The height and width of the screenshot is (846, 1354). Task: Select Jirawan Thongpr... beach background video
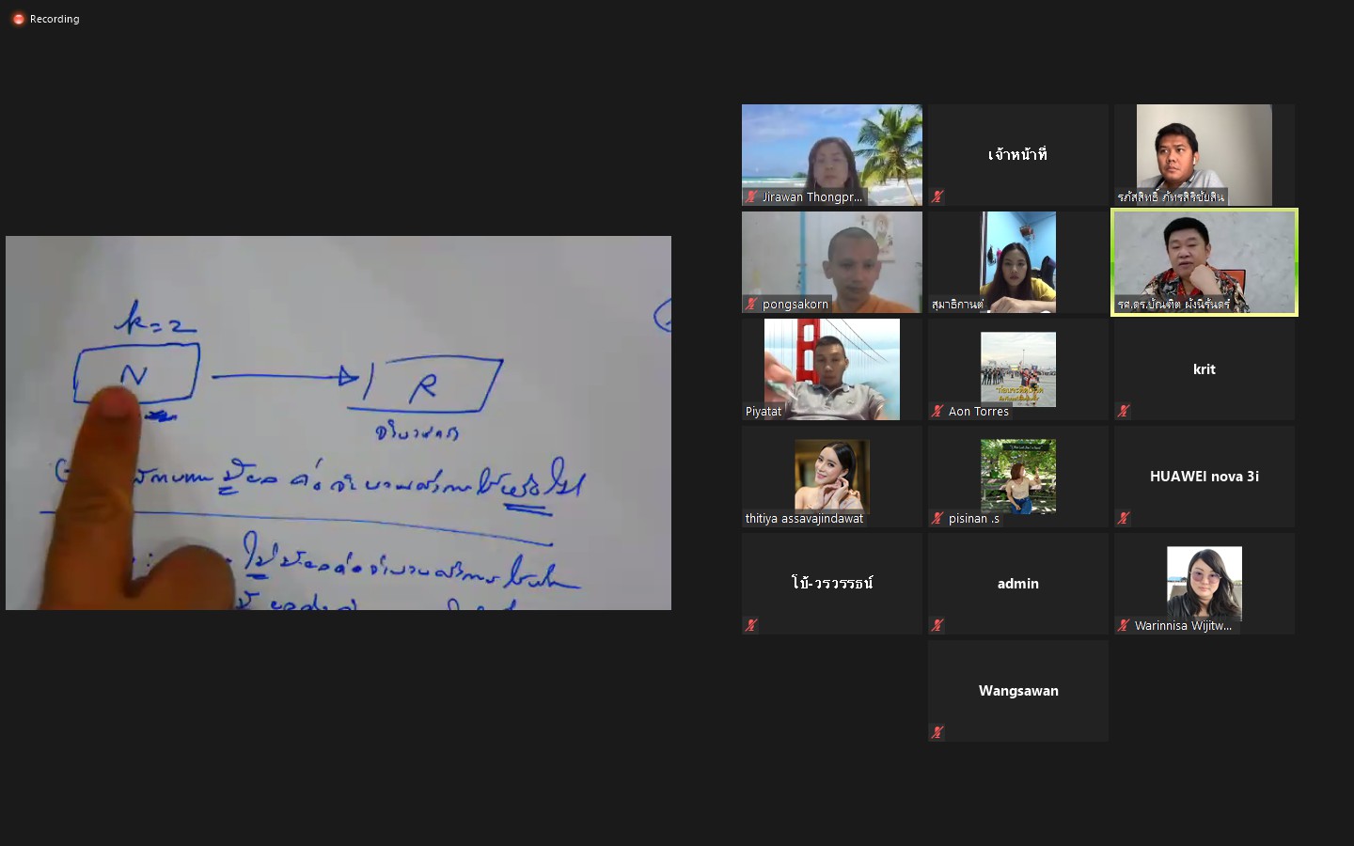tap(832, 154)
